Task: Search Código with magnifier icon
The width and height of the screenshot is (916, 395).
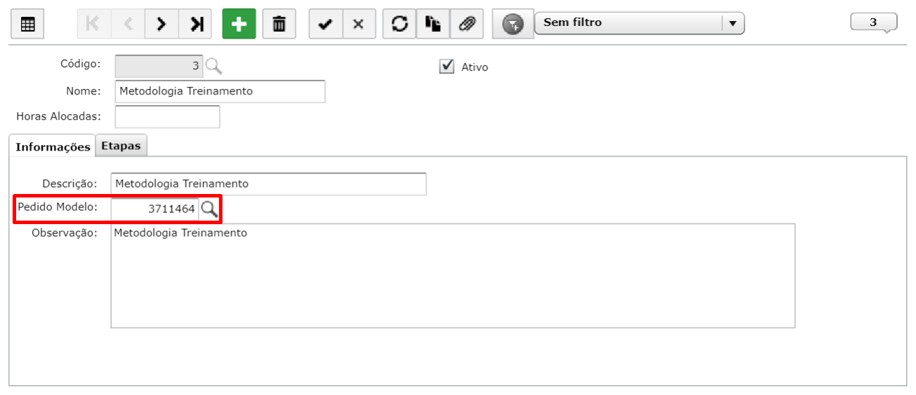Action: [214, 67]
